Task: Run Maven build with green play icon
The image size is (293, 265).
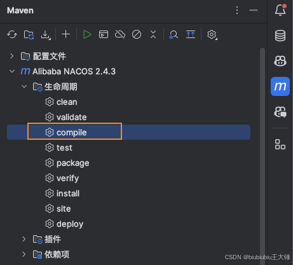Action: 87,34
